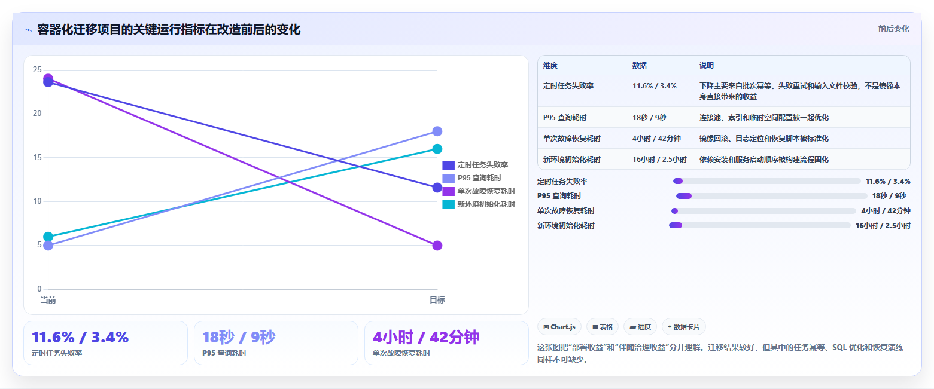Open the 4小时 / 42分钟 stat card
Image resolution: width=934 pixels, height=389 pixels.
(x=446, y=343)
